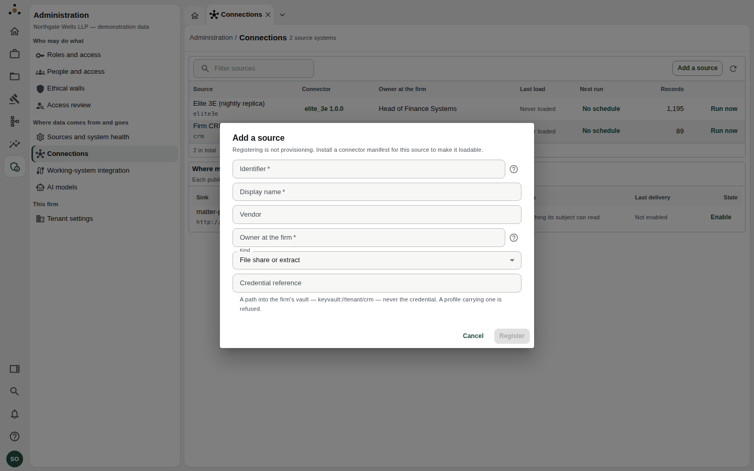The width and height of the screenshot is (754, 471).
Task: Close the Connections tab
Action: pos(268,15)
